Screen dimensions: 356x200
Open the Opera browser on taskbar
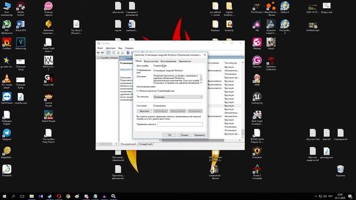pyautogui.click(x=59, y=196)
